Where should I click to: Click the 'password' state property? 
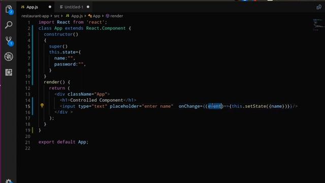[x=65, y=65]
